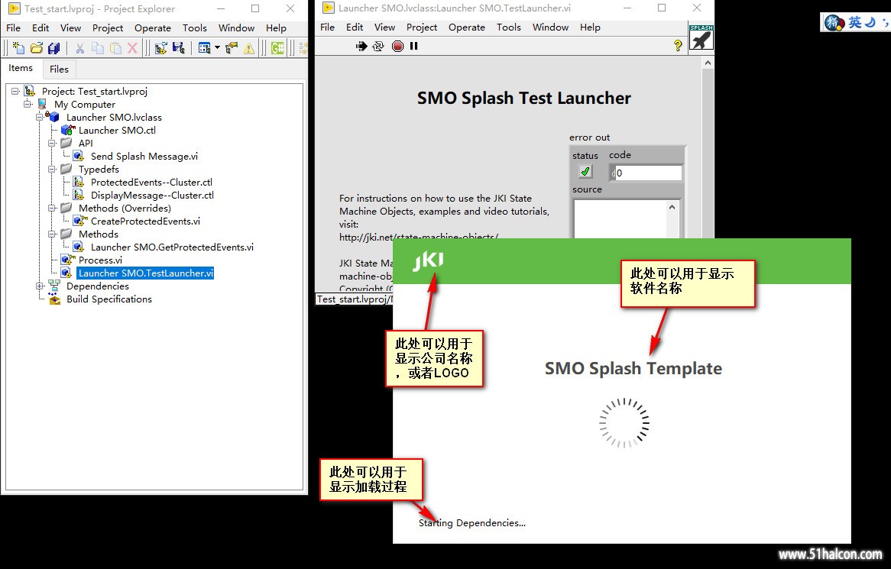Click Add Target/Device icon in project toolbar

pyautogui.click(x=160, y=48)
